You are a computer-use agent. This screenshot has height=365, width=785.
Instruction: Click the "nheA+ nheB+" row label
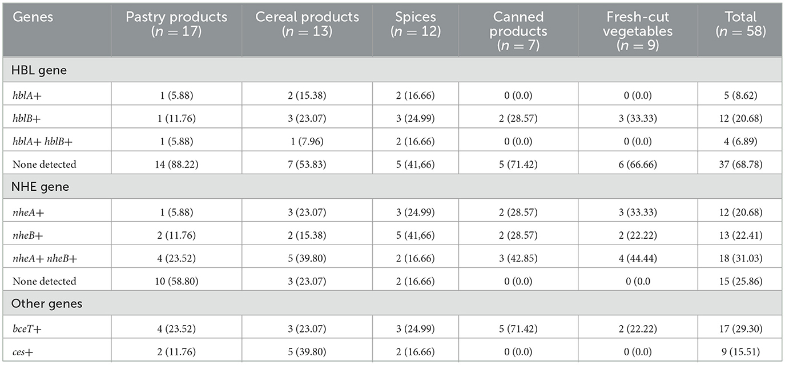click(45, 258)
